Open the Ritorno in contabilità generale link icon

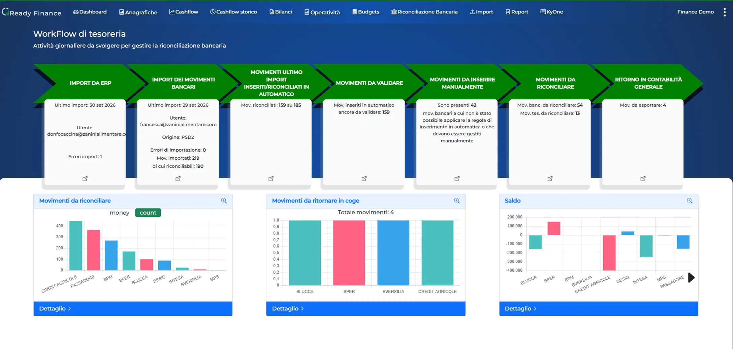(x=643, y=179)
